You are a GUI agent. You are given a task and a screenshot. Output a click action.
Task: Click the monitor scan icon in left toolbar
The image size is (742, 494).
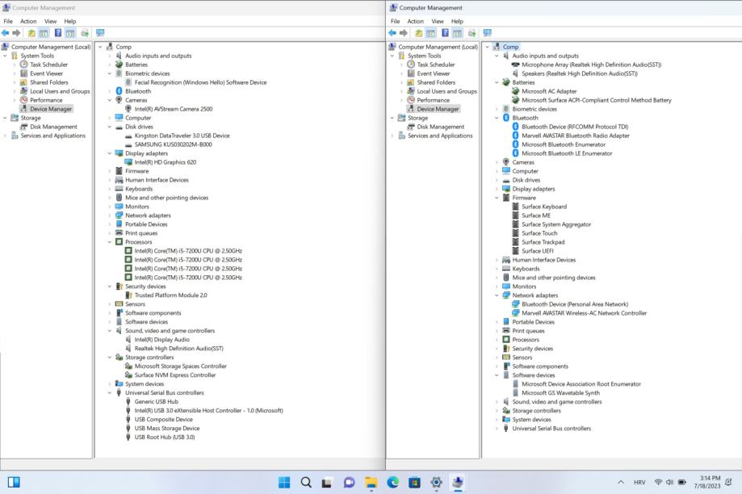(x=100, y=33)
